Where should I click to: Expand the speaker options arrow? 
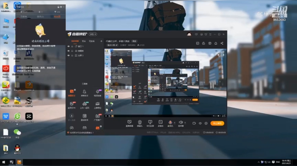(185, 123)
